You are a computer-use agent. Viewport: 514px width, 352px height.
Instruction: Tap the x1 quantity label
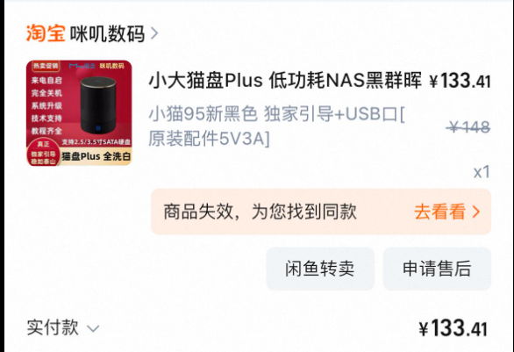(x=482, y=172)
